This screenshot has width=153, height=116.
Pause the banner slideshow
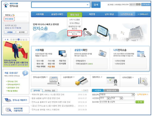tap(8, 39)
